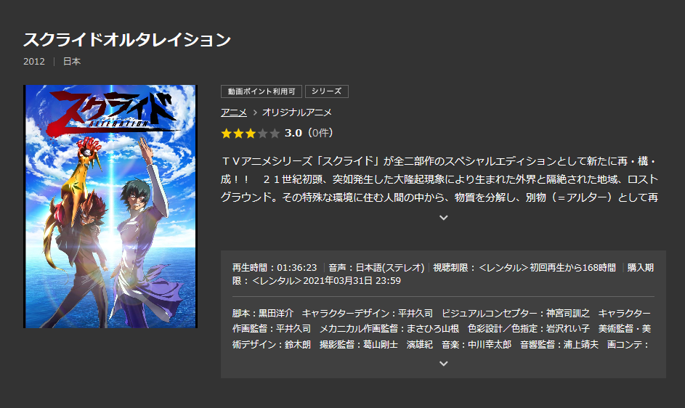
Task: Open the アニメ category link
Action: coord(234,113)
